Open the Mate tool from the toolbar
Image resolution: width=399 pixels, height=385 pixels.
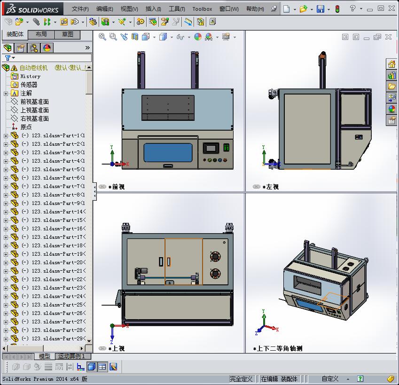point(36,22)
